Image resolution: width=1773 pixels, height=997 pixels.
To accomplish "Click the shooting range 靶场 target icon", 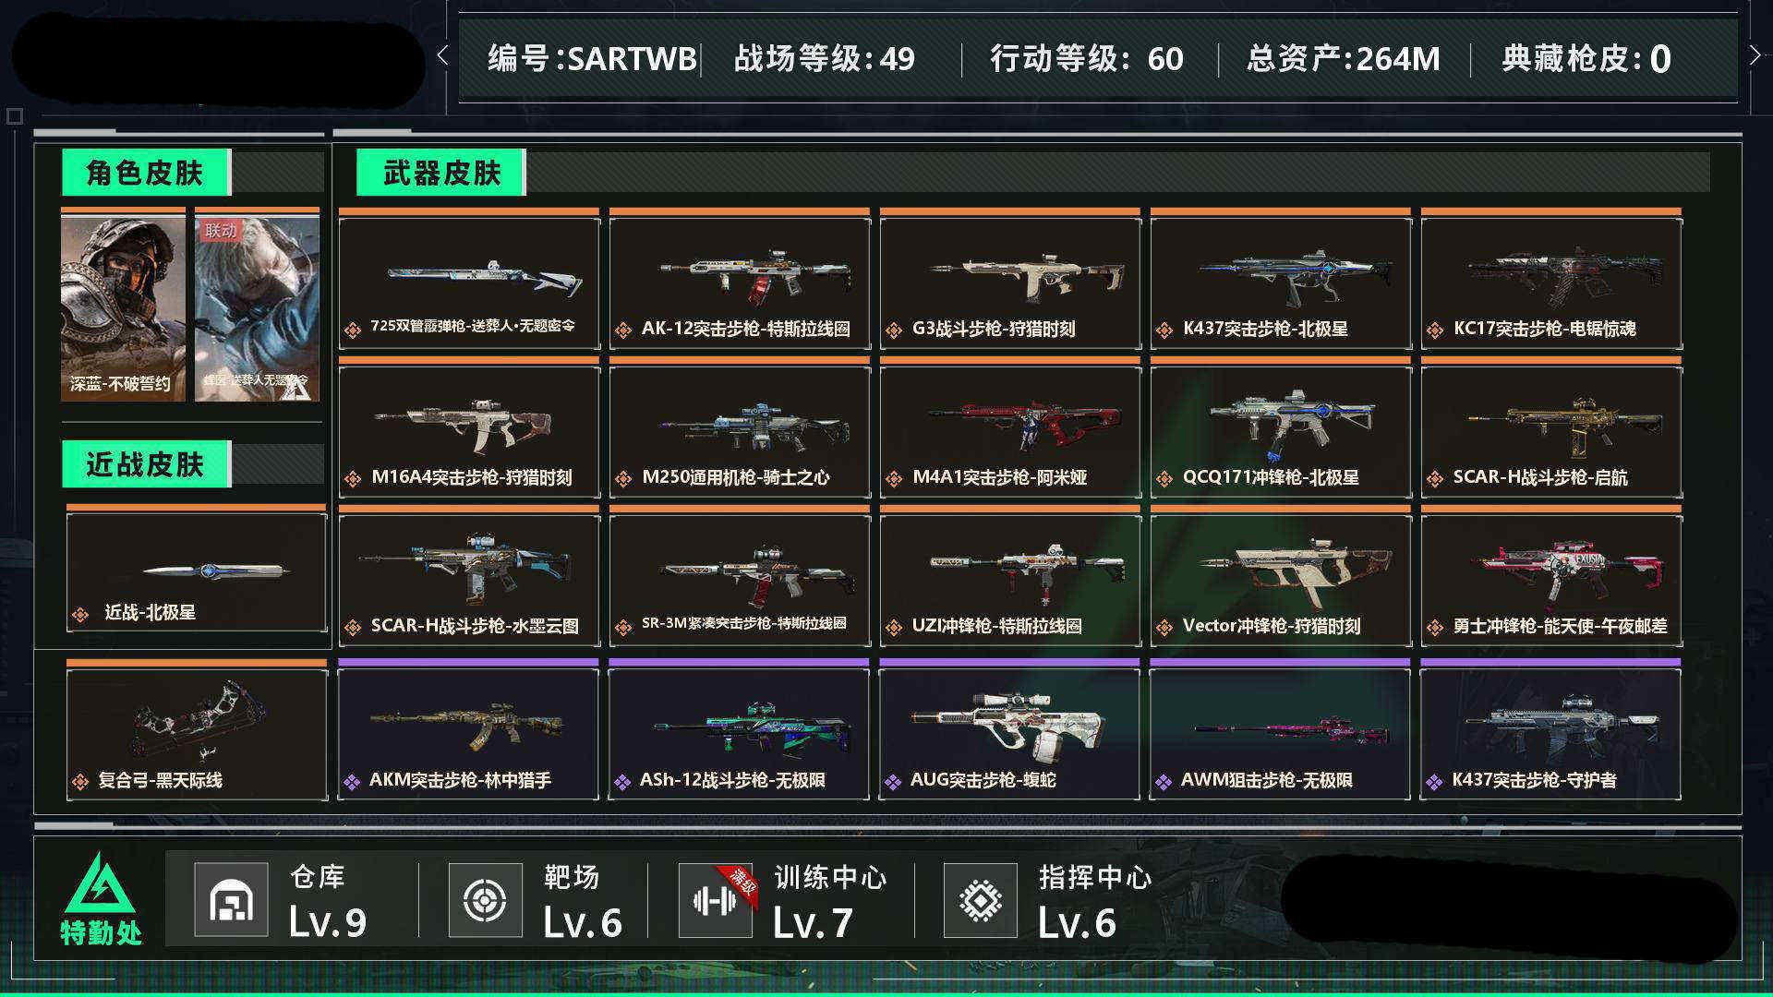I will [x=485, y=900].
